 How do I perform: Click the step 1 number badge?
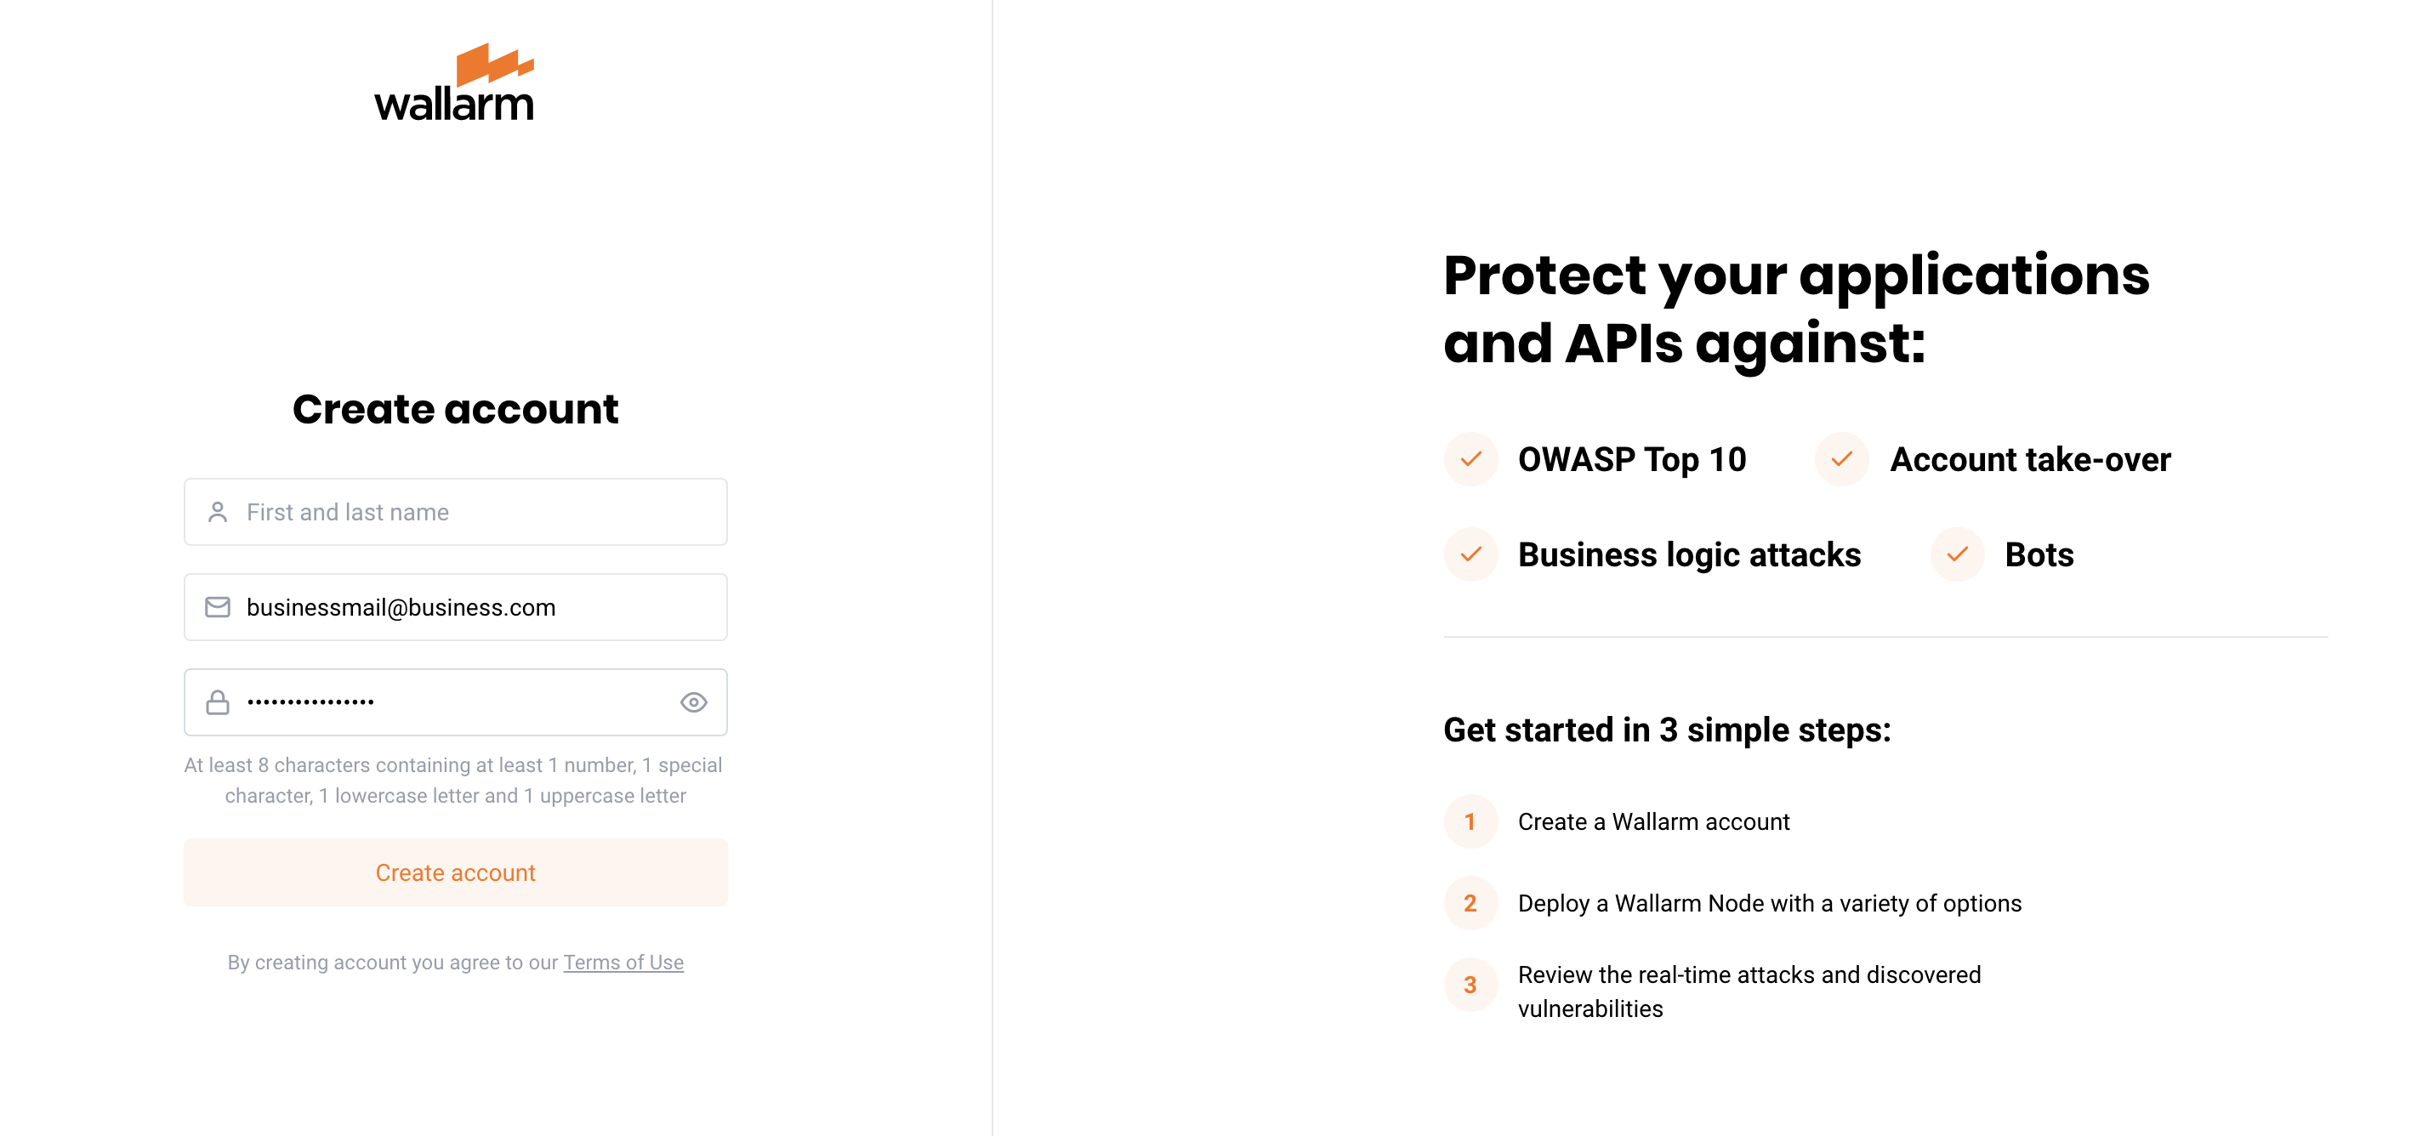[x=1470, y=821]
